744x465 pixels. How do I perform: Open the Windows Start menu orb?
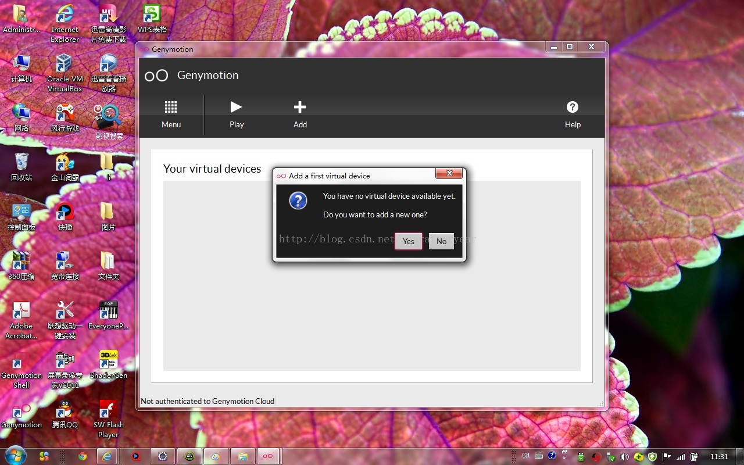15,456
